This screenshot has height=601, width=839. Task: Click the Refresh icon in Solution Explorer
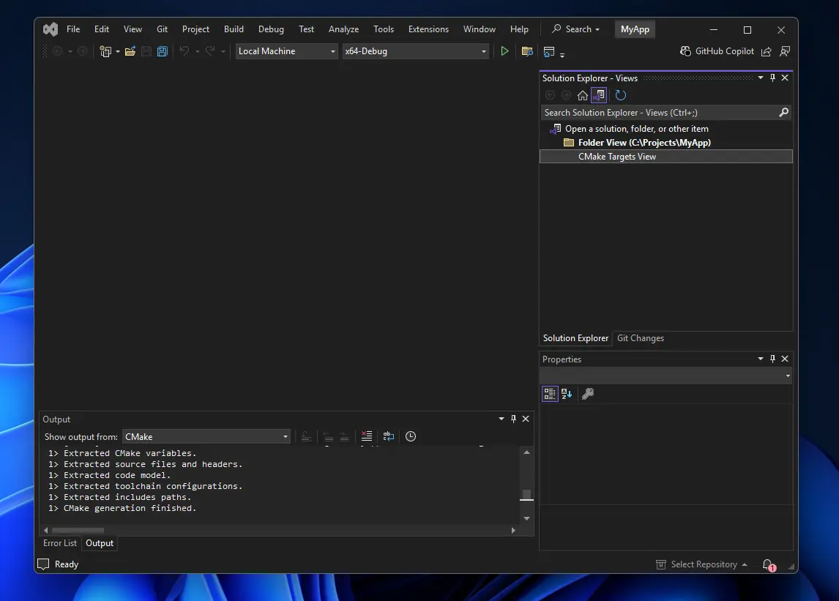point(620,95)
